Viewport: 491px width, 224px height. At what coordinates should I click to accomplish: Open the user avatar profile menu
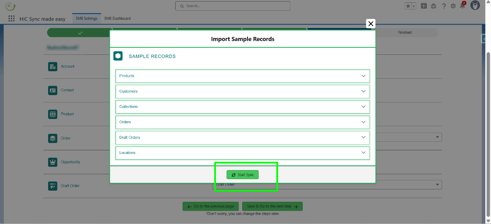click(x=475, y=6)
